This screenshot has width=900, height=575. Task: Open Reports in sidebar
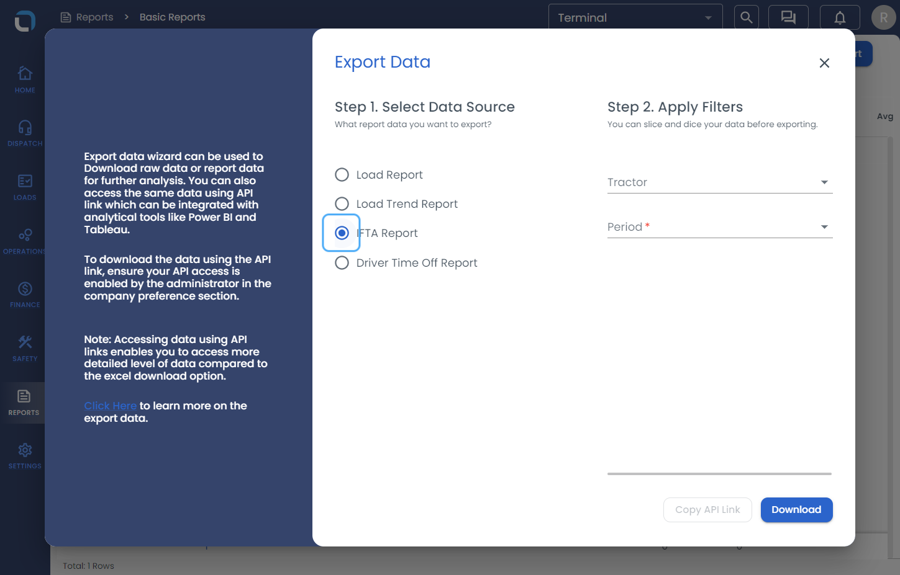[24, 402]
